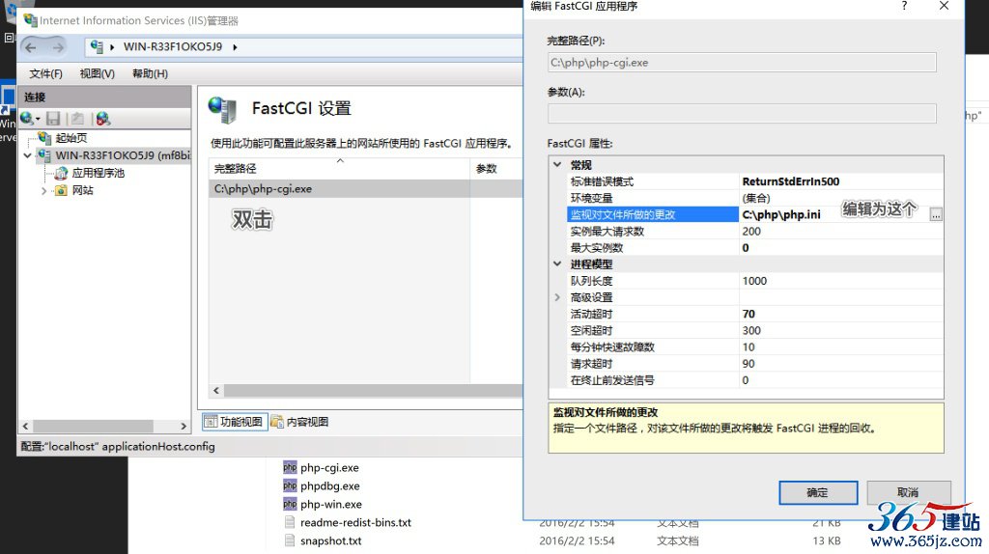Collapse the WIN-R33F1OKO5J9 server tree node
The height and width of the screenshot is (554, 989).
point(28,155)
